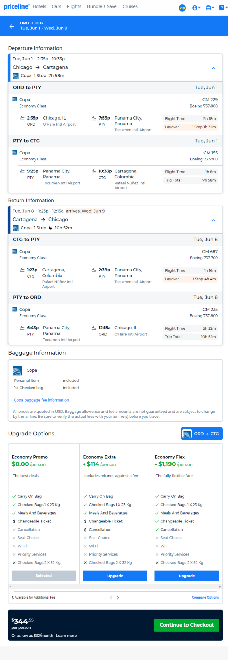228x660 pixels.
Task: Click Compare Options link
Action: pyautogui.click(x=205, y=598)
